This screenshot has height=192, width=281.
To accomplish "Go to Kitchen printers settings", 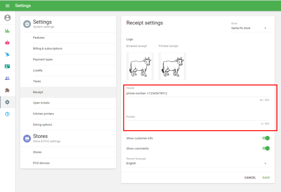I will coord(44,114).
